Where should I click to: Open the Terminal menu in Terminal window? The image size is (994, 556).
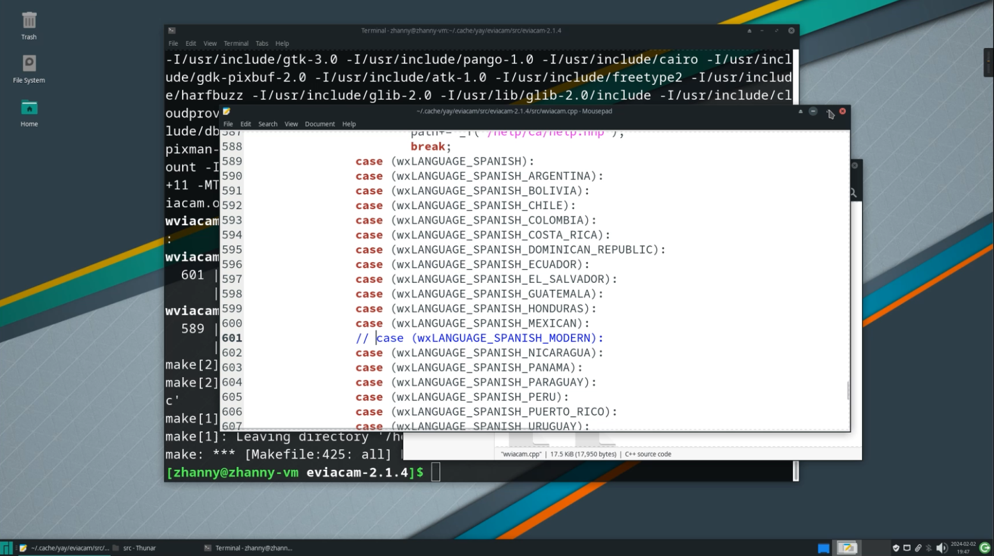point(236,43)
